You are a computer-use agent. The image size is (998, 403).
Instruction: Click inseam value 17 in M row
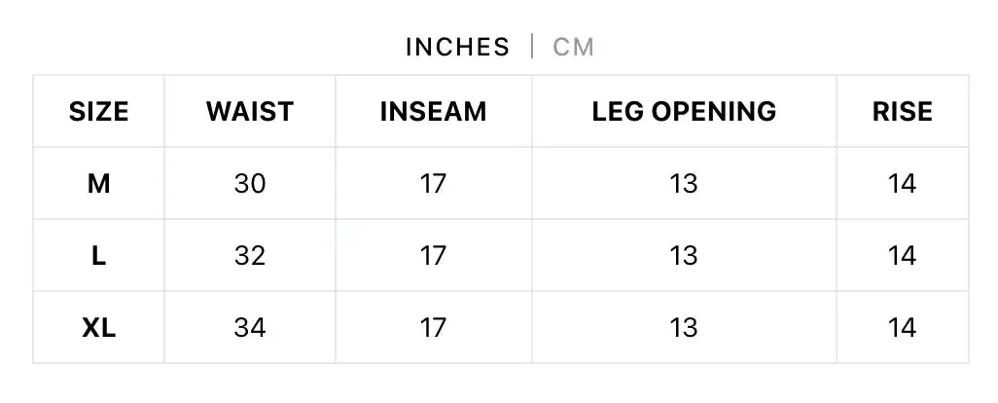click(x=433, y=184)
